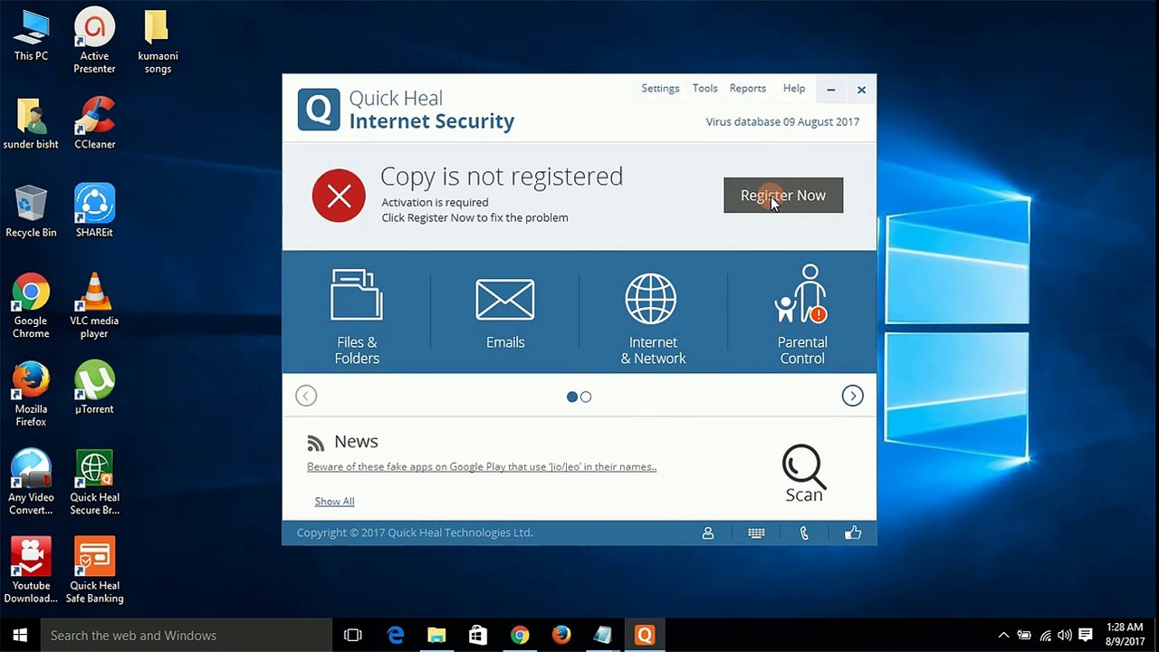Close the Quick Heal window
This screenshot has width=1159, height=652.
tap(861, 90)
